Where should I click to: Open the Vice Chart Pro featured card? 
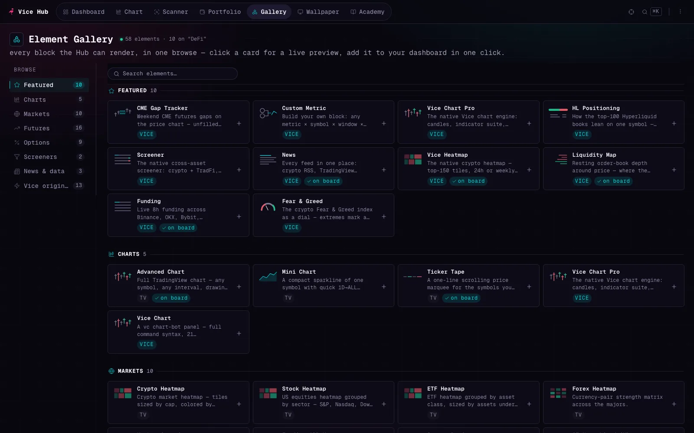[468, 122]
